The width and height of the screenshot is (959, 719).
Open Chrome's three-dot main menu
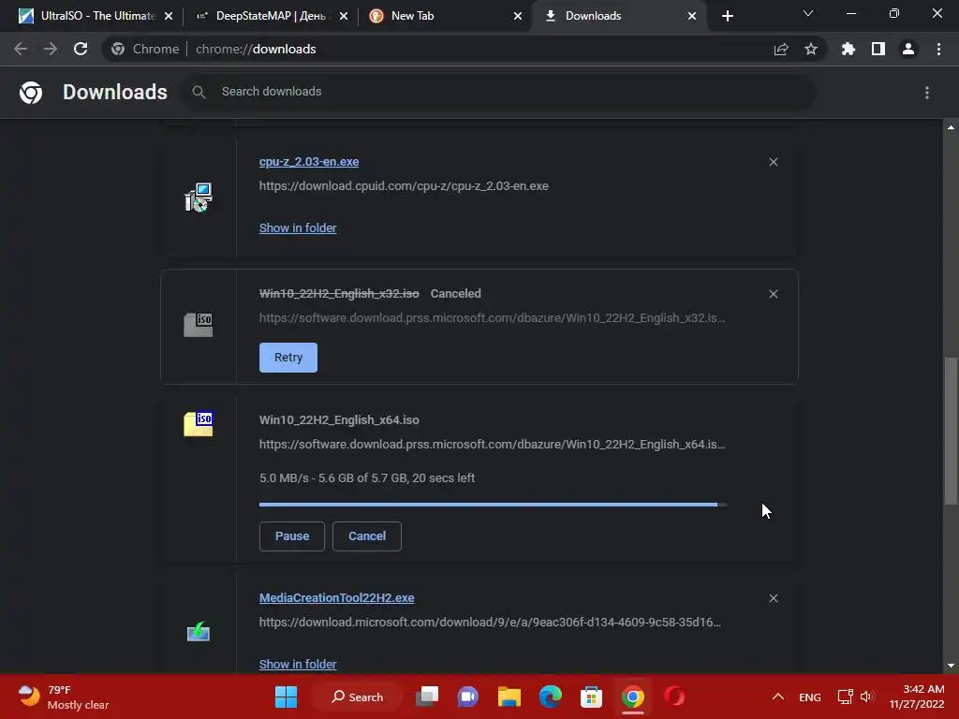(x=938, y=49)
